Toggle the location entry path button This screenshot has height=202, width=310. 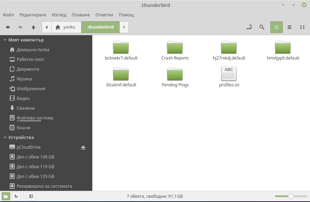tap(249, 27)
